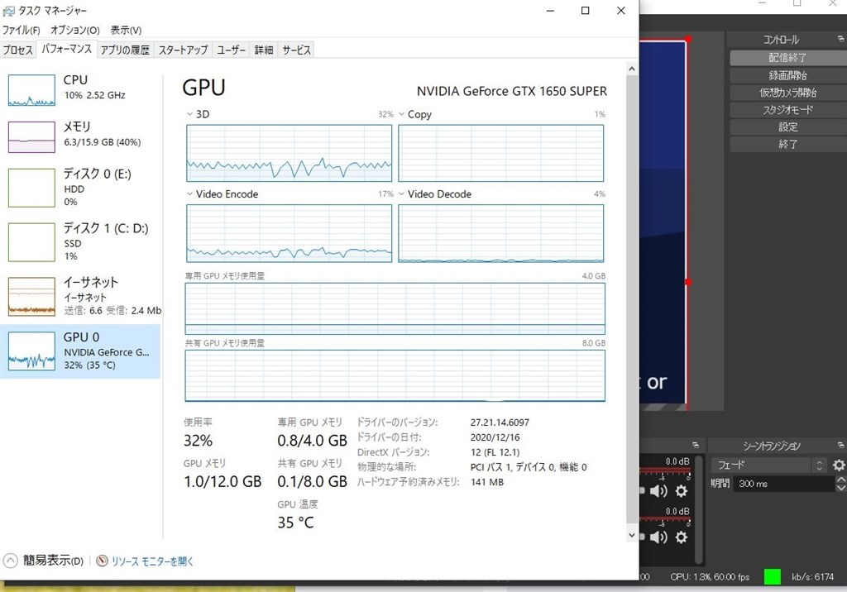Click the Video Encode utilization graph

point(289,233)
